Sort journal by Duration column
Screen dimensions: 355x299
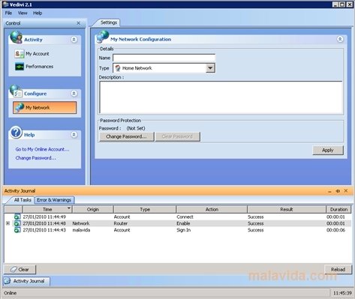click(338, 209)
